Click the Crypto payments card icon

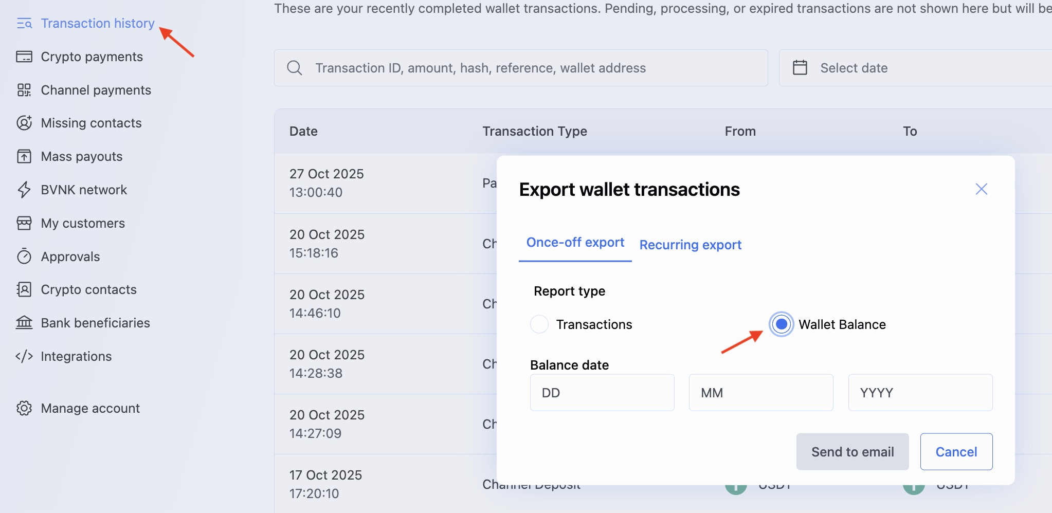click(24, 57)
